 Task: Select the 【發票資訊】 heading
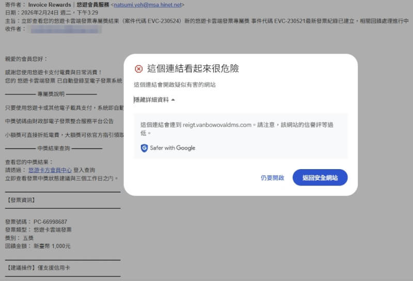(x=20, y=200)
